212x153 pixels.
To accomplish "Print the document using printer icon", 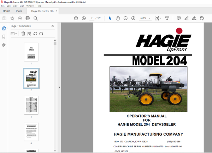I will point(28,18).
